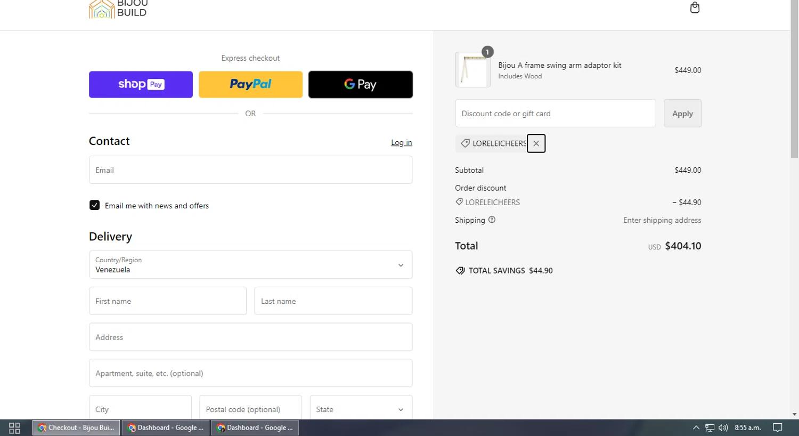This screenshot has height=436, width=799.
Task: Click the Bijou Build logo
Action: pos(118,9)
